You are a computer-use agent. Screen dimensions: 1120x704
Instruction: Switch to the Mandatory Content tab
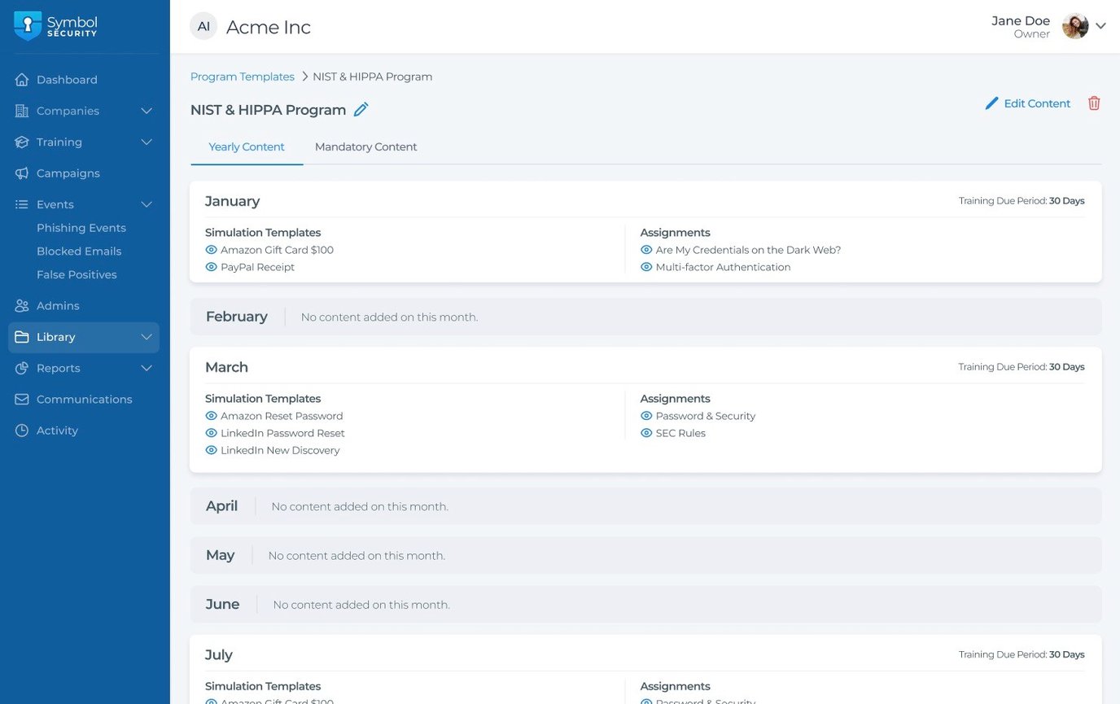(365, 146)
